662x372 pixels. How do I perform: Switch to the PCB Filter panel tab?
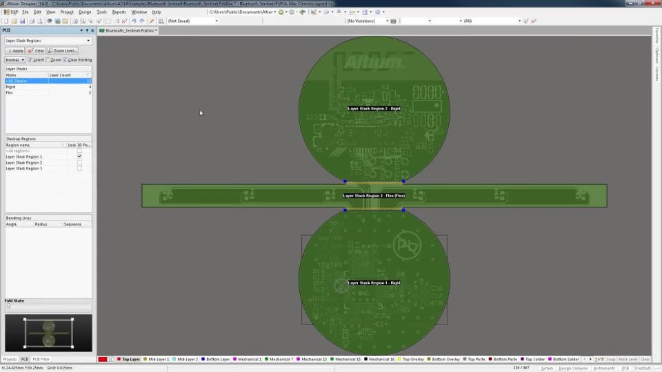[41, 360]
